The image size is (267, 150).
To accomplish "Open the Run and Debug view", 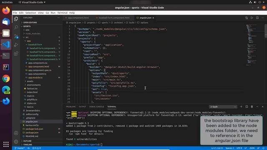I will point(16,45).
